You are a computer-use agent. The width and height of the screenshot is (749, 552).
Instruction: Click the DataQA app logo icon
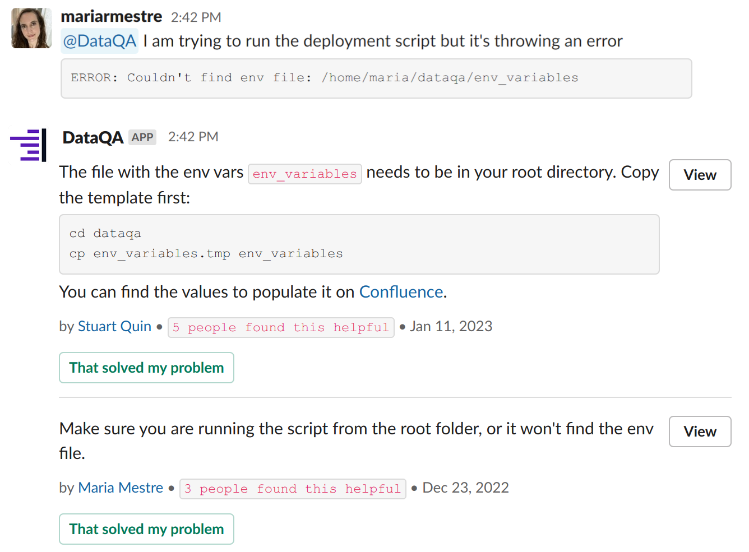28,145
